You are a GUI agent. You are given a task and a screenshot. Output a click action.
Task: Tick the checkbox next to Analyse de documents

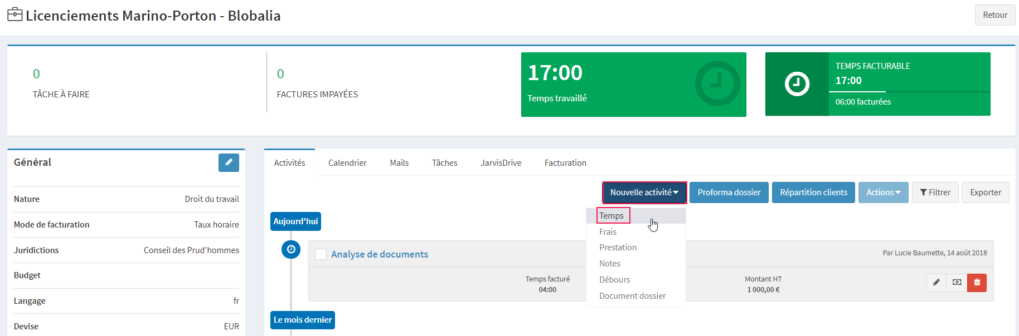pos(321,254)
